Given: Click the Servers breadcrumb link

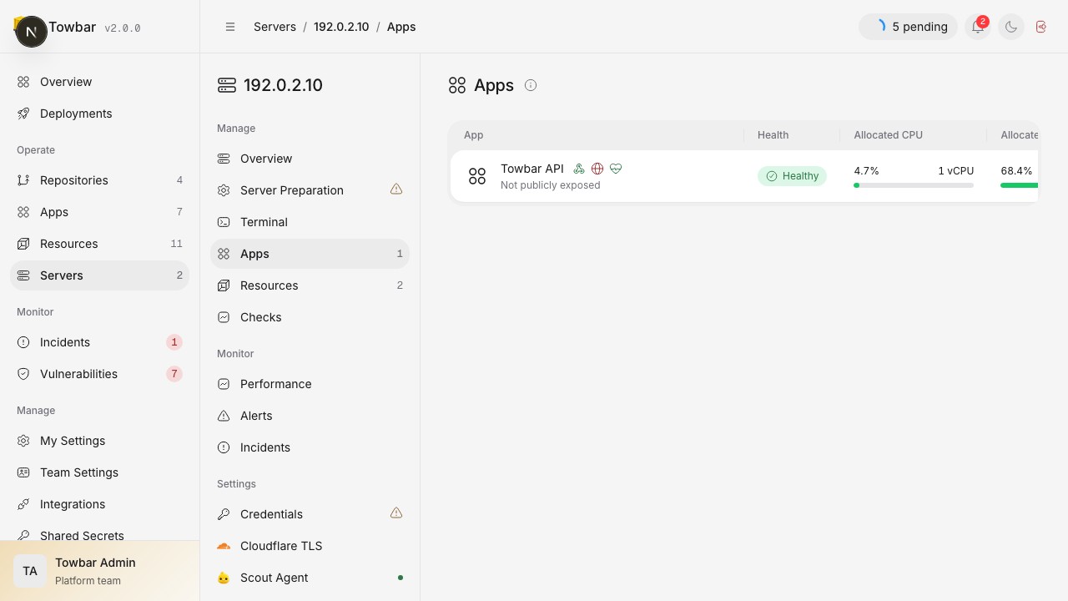Looking at the screenshot, I should point(275,27).
